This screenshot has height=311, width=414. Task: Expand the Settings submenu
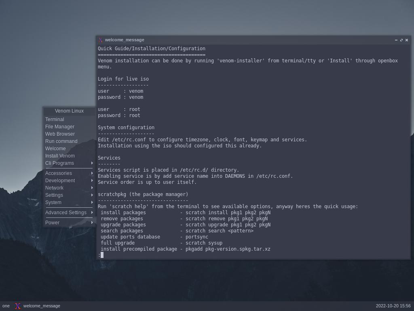[69, 195]
